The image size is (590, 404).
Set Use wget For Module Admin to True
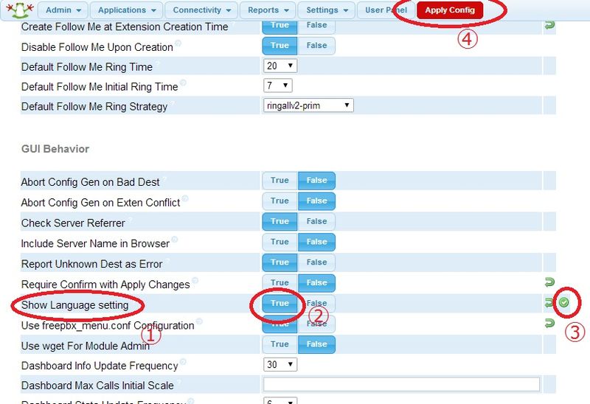pos(280,344)
